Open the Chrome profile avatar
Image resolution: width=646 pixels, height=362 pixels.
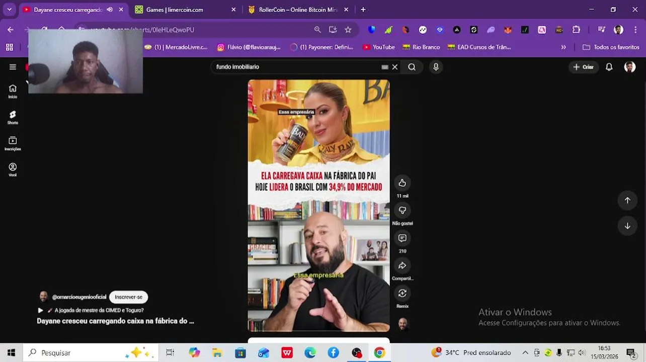click(x=618, y=30)
